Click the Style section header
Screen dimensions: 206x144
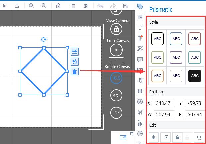click(175, 22)
